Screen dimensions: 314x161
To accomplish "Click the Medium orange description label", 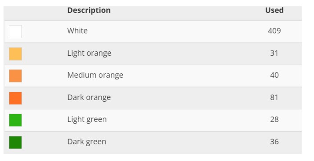I will click(x=95, y=75).
